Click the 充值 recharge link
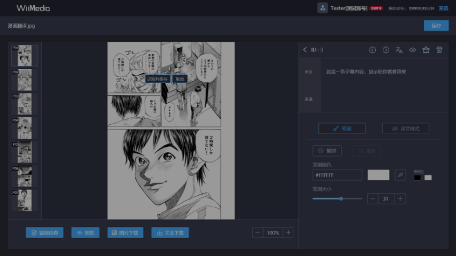This screenshot has width=456, height=256. (x=443, y=9)
